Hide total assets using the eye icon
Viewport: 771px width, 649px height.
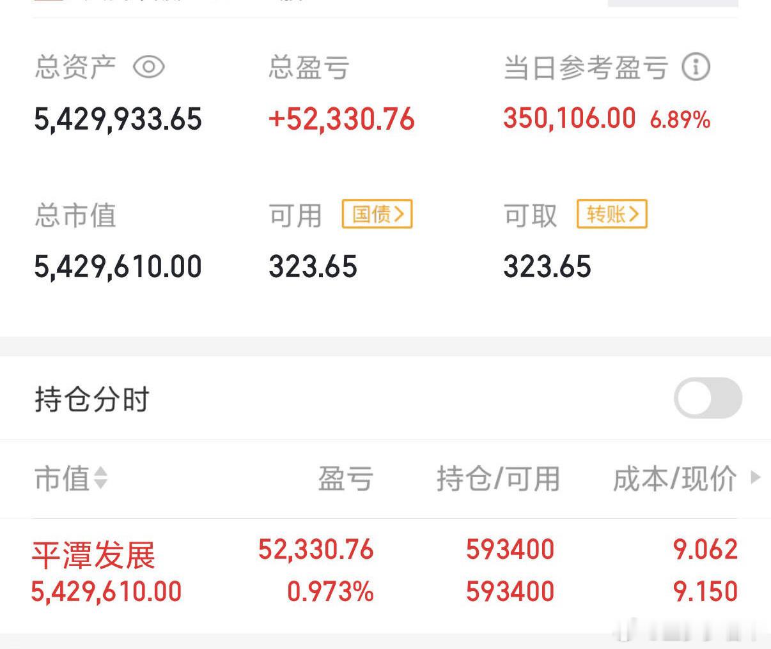click(150, 65)
